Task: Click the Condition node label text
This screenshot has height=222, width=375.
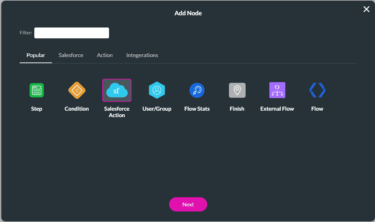Action: [x=76, y=109]
